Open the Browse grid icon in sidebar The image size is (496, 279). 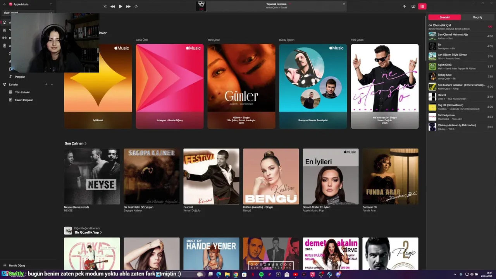5,30
